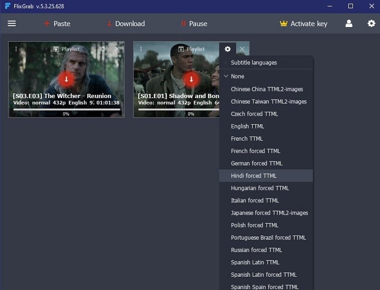Screen dimensions: 380x290
Task: Open three-dot menu on The Witcher card
Action: coord(16,49)
